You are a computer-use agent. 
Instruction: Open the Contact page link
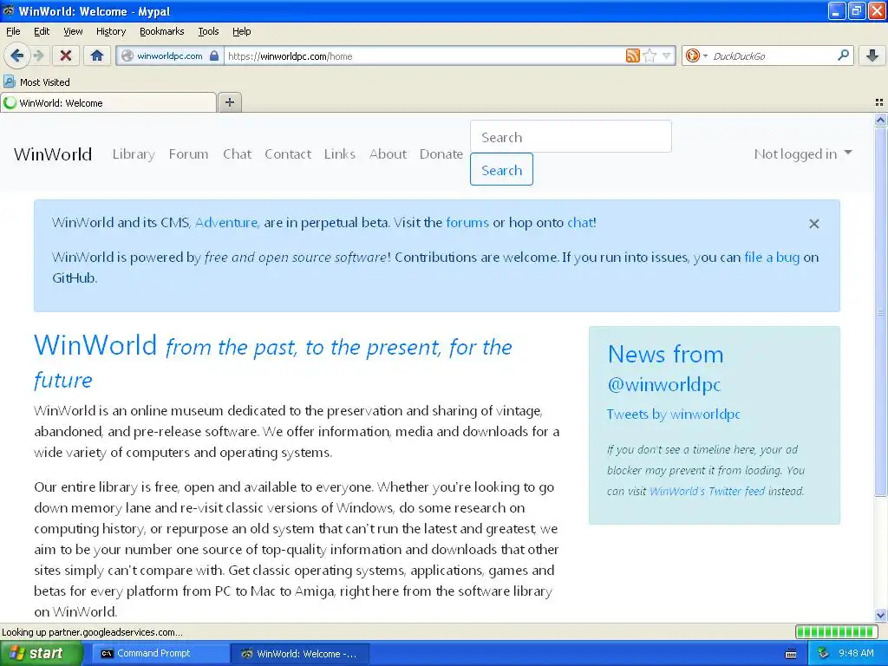tap(288, 154)
